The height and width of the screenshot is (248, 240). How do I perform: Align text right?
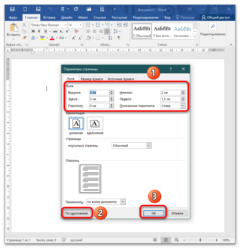point(101,31)
